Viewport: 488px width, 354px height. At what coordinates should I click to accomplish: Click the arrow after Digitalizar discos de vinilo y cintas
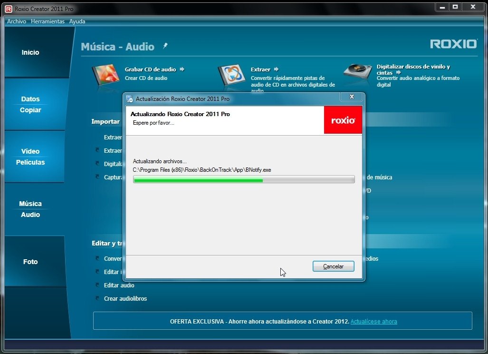coord(398,73)
